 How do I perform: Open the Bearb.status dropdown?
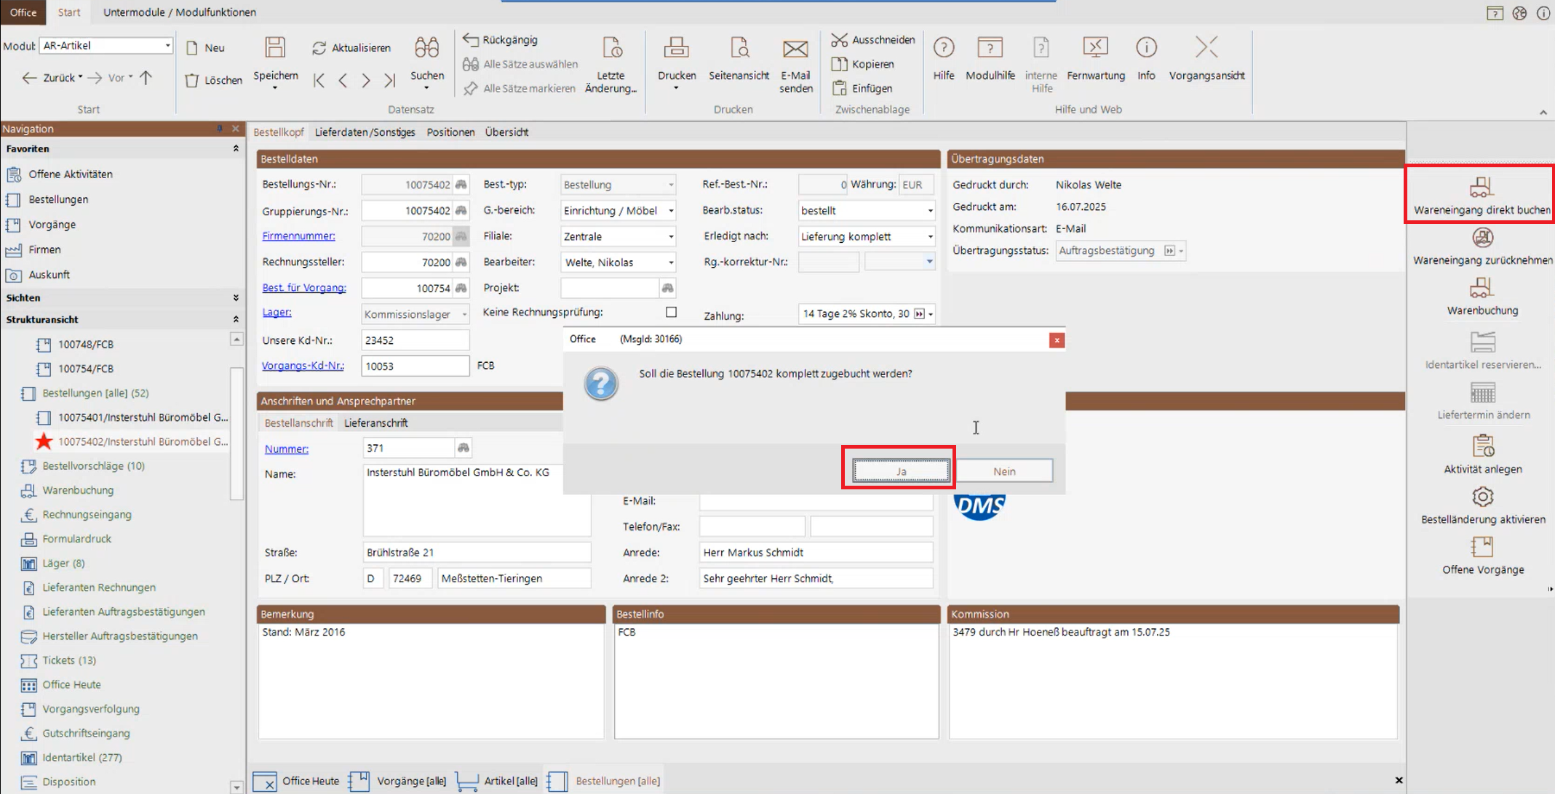tap(929, 211)
